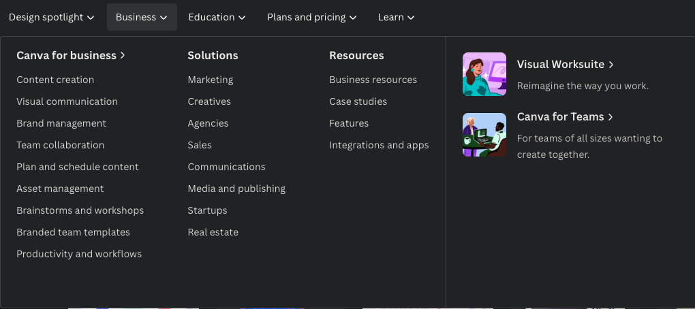Select Marketing under Solutions
Image resolution: width=695 pixels, height=309 pixels.
(211, 80)
